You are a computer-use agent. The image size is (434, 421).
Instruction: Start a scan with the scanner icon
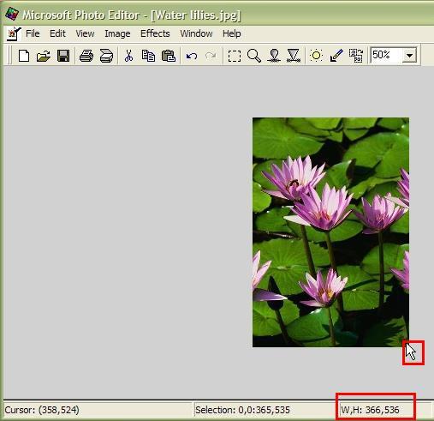click(x=106, y=56)
